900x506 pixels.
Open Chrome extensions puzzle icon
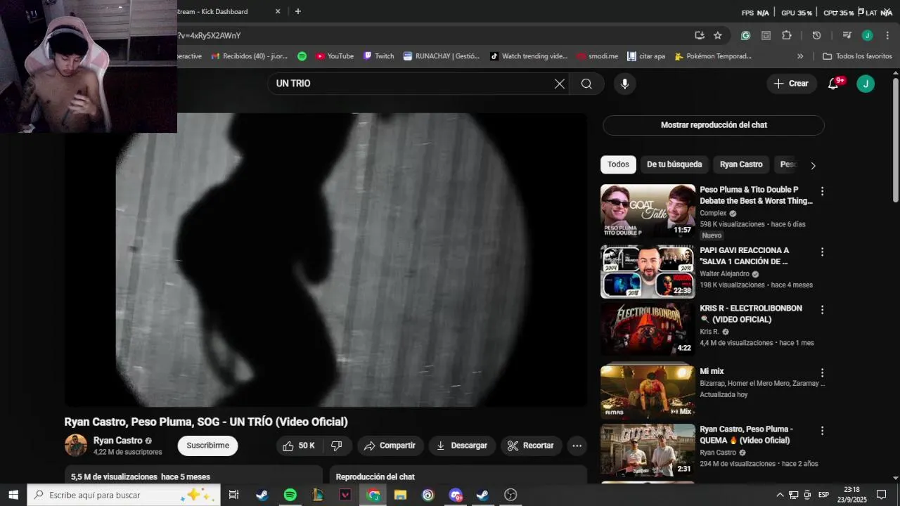[787, 35]
